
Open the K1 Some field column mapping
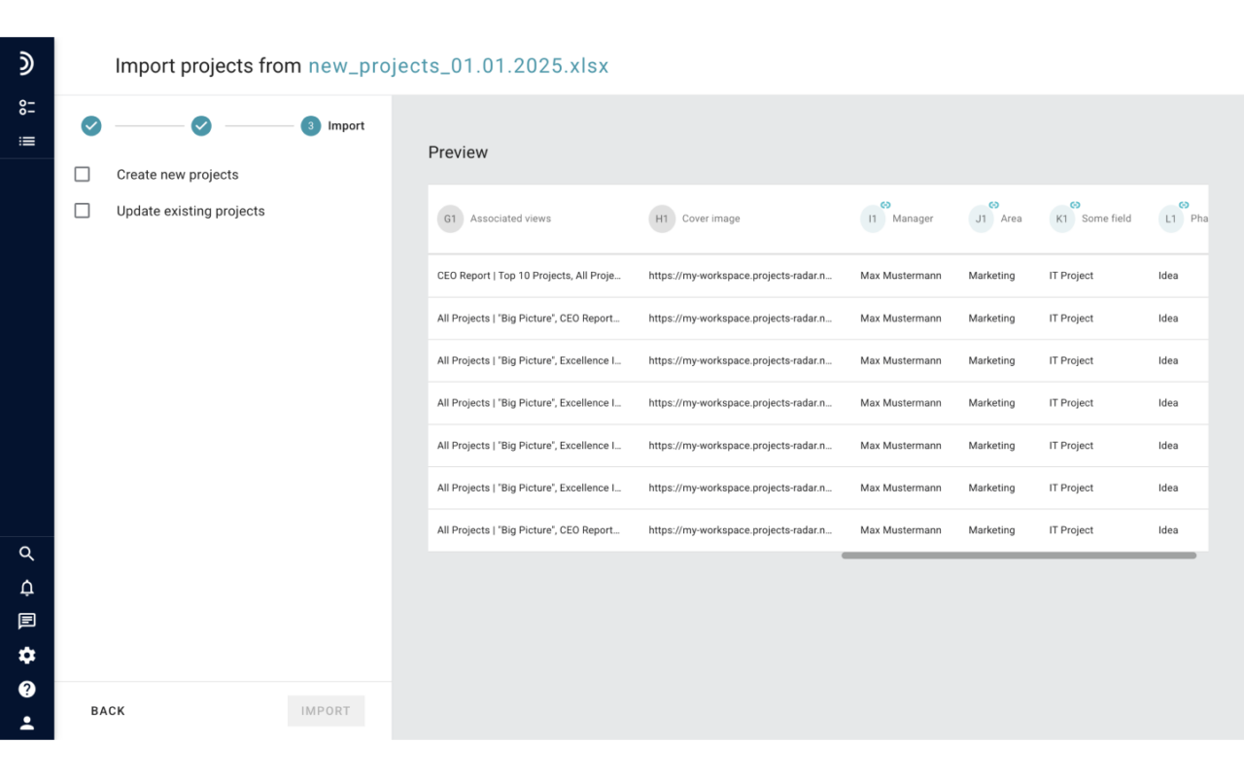pos(1062,219)
